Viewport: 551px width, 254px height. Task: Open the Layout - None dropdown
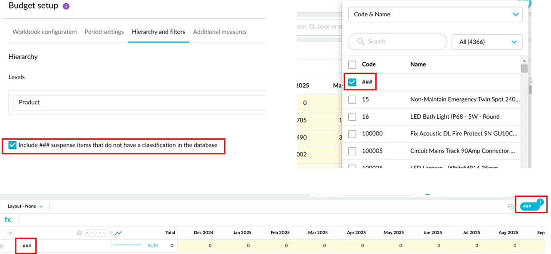pos(25,206)
